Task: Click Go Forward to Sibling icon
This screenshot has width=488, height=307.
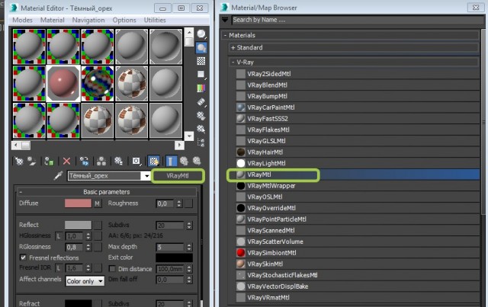Action: (197, 161)
